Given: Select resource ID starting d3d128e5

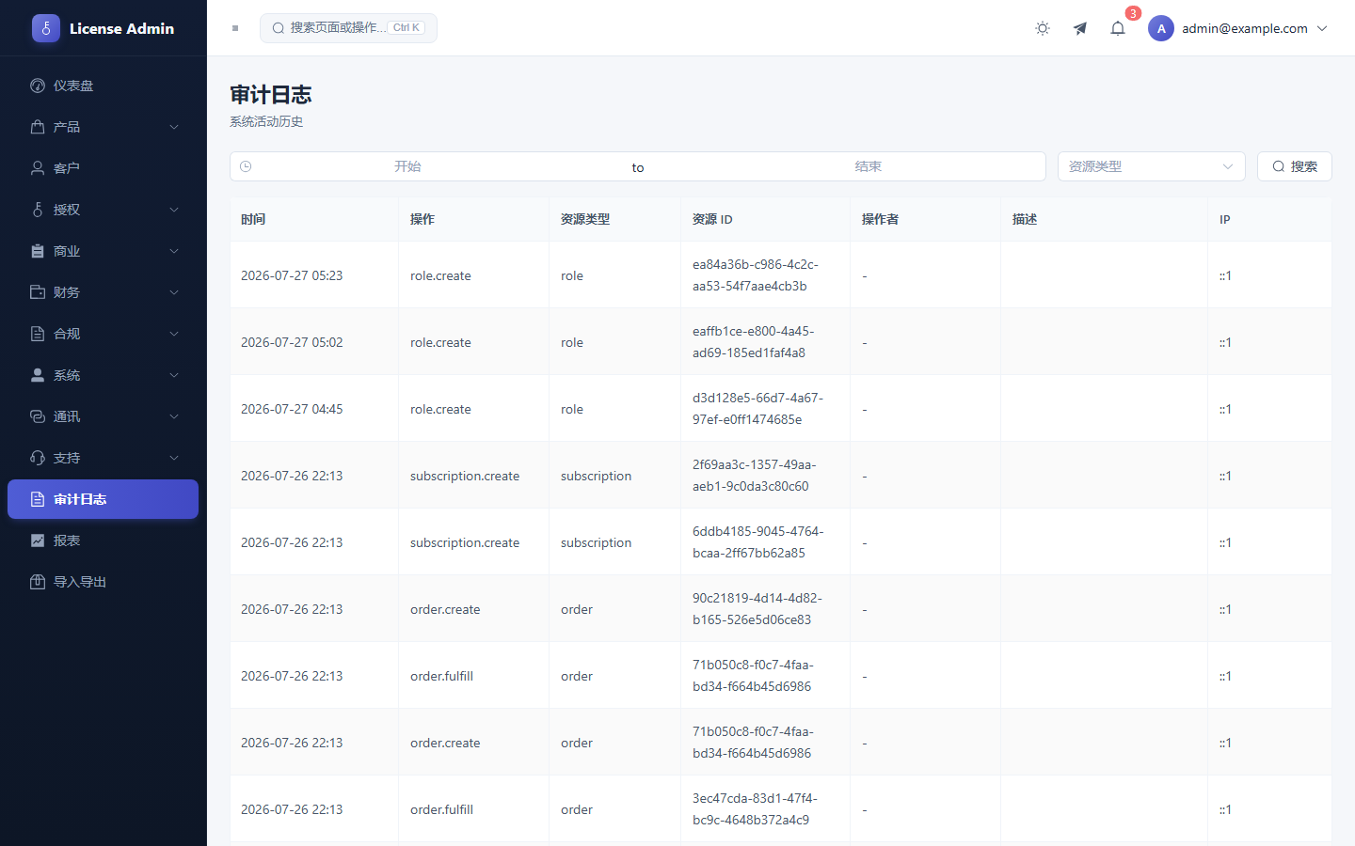Looking at the screenshot, I should tap(757, 409).
